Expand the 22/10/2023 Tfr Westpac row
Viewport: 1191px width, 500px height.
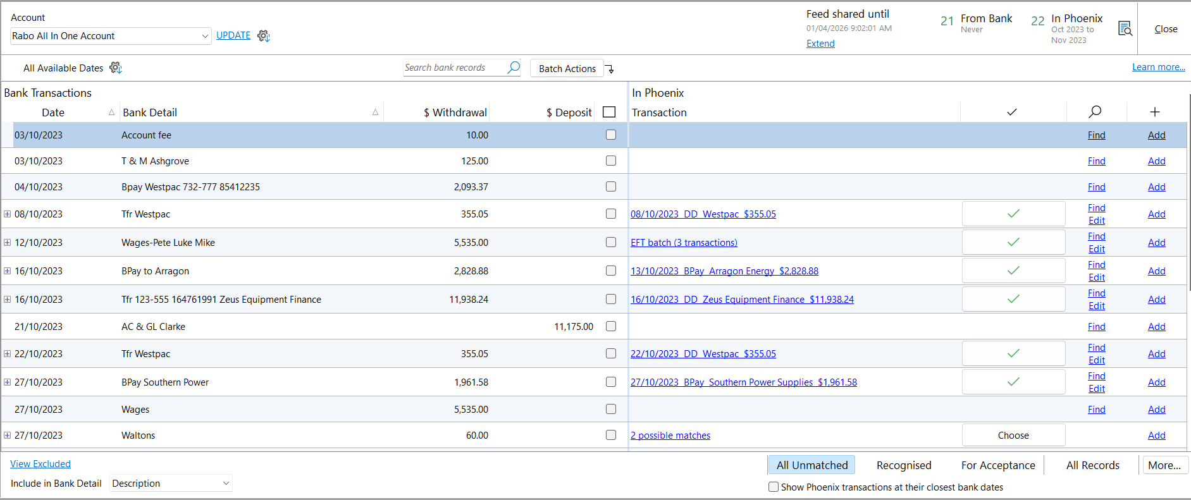click(8, 353)
